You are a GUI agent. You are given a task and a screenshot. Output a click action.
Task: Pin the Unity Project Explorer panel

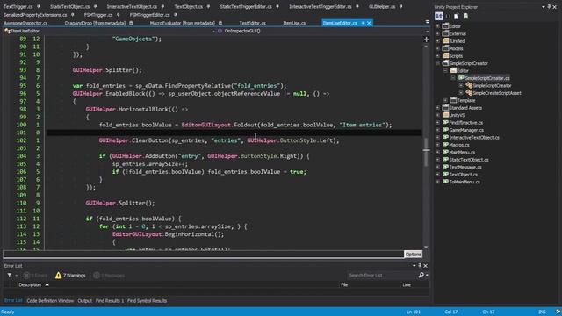tap(549, 7)
